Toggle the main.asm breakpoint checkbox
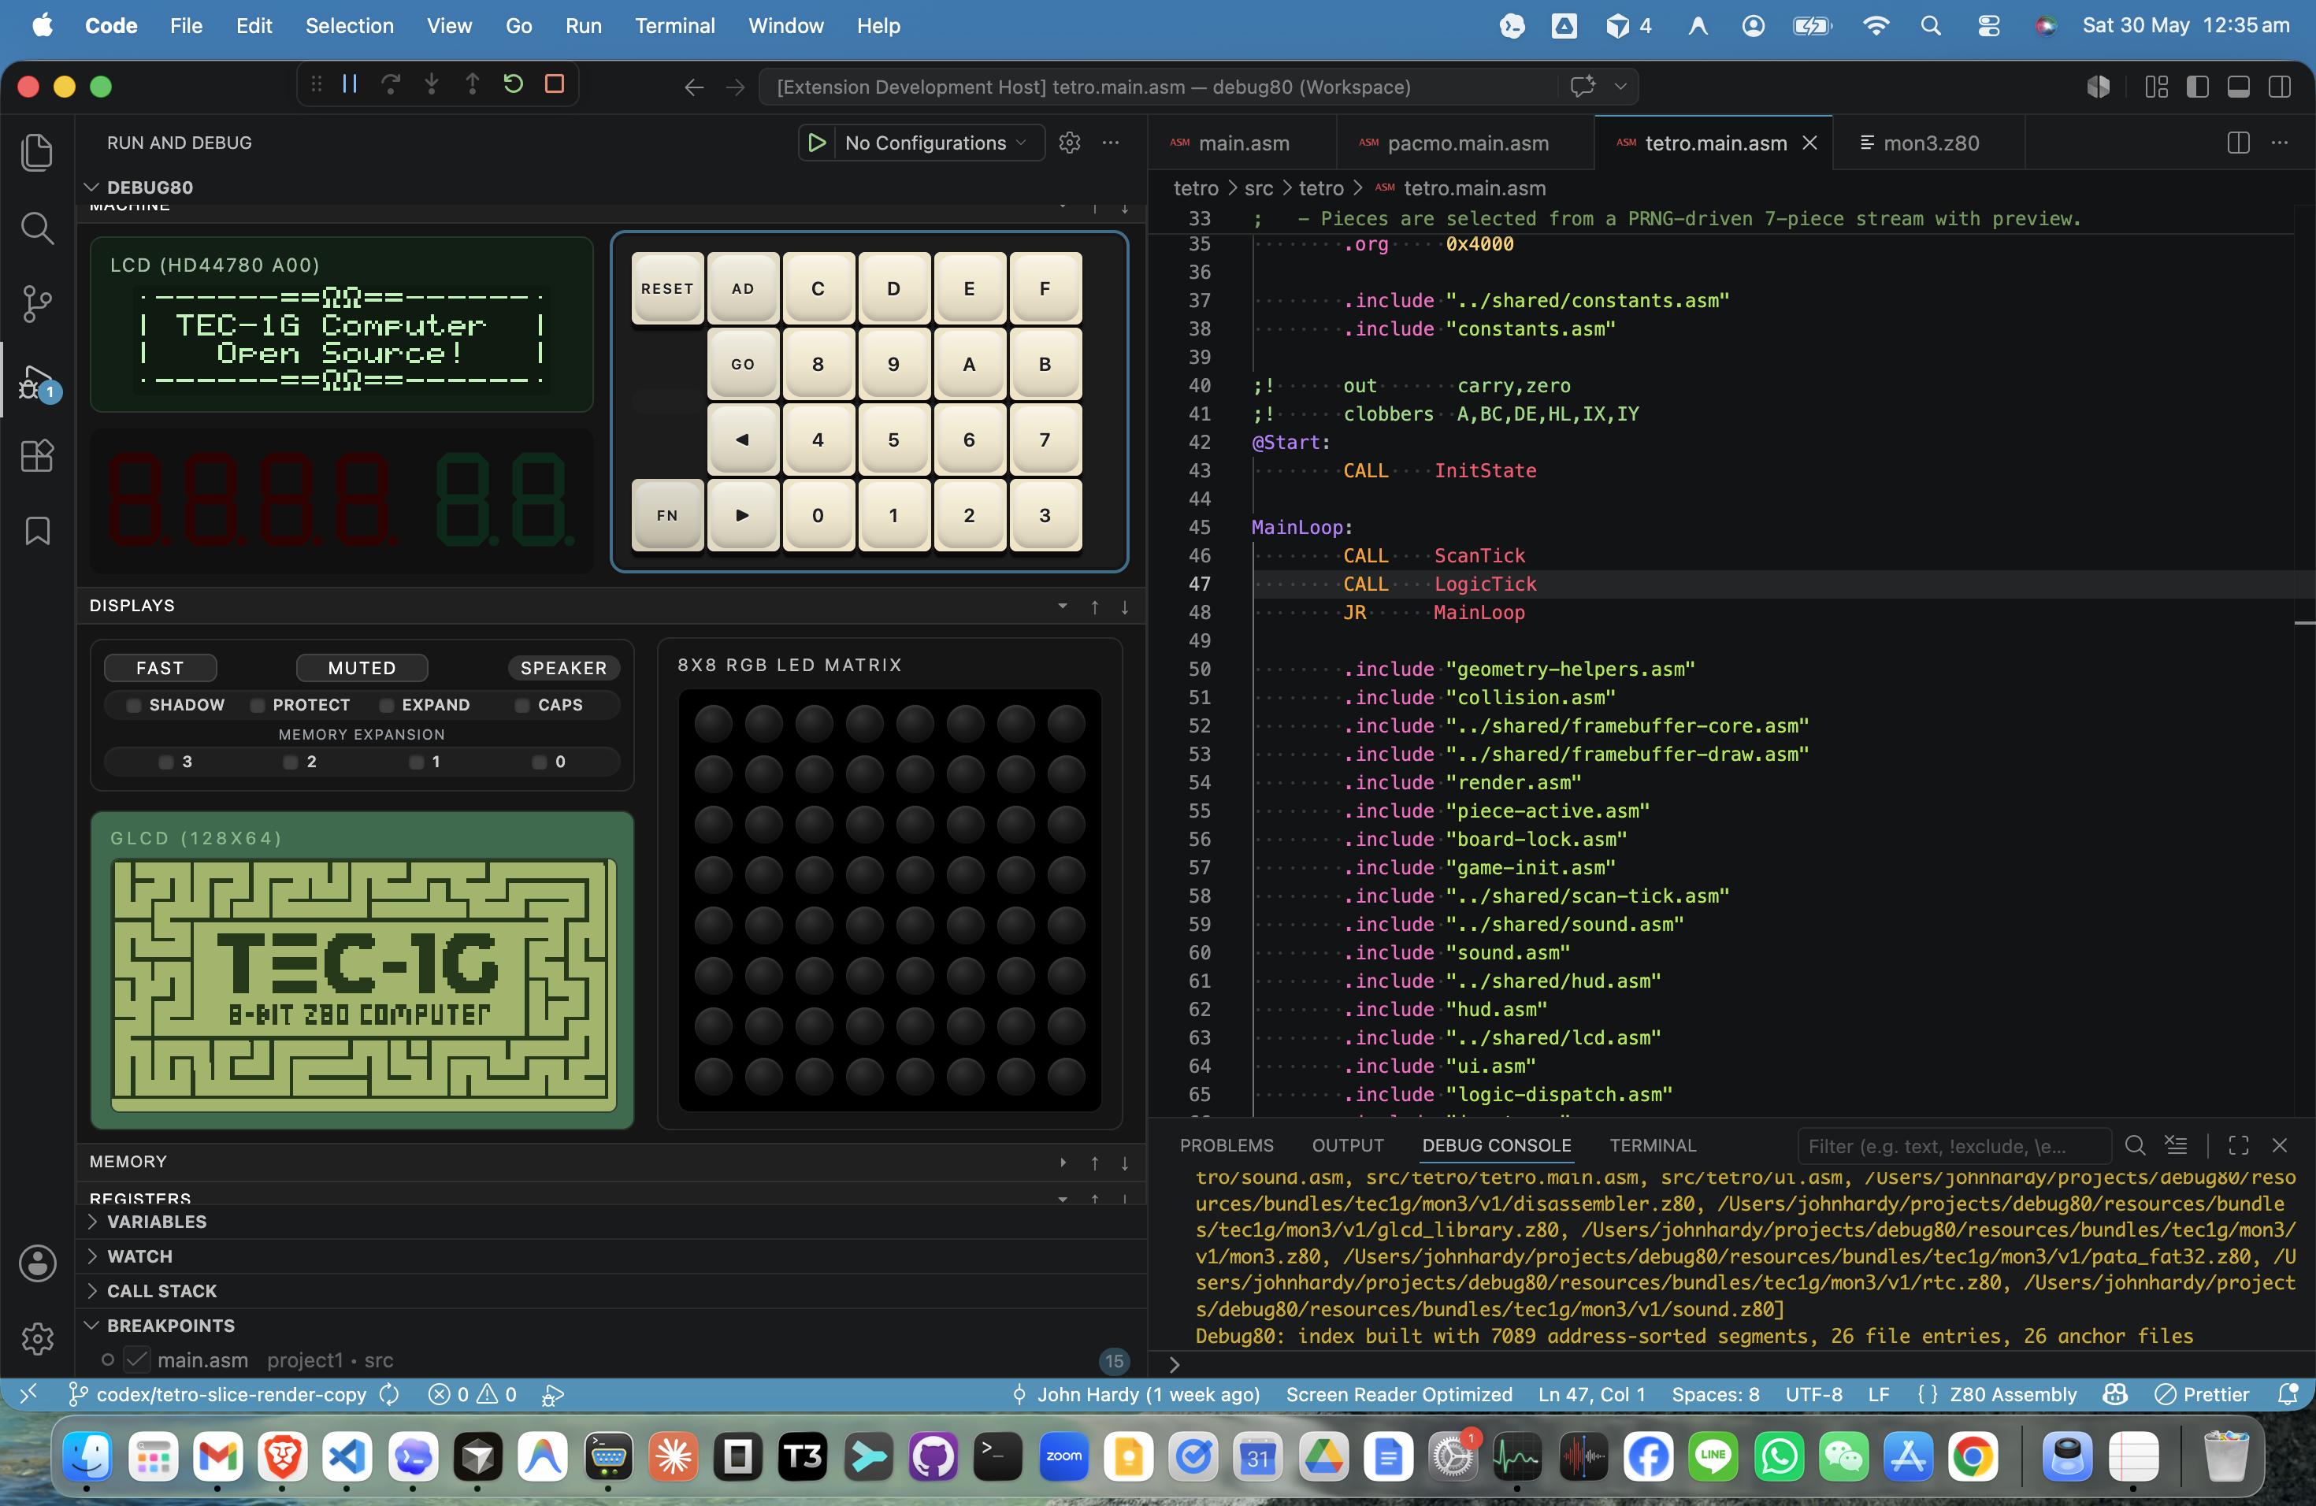 [137, 1360]
